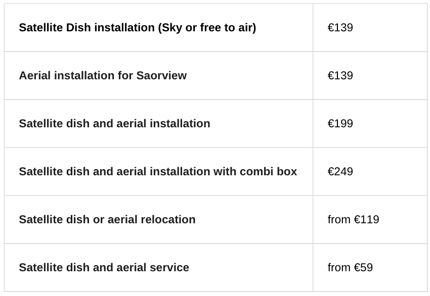Image resolution: width=430 pixels, height=296 pixels.
Task: Click Satellite dish or aerial relocation label
Action: coord(107,220)
